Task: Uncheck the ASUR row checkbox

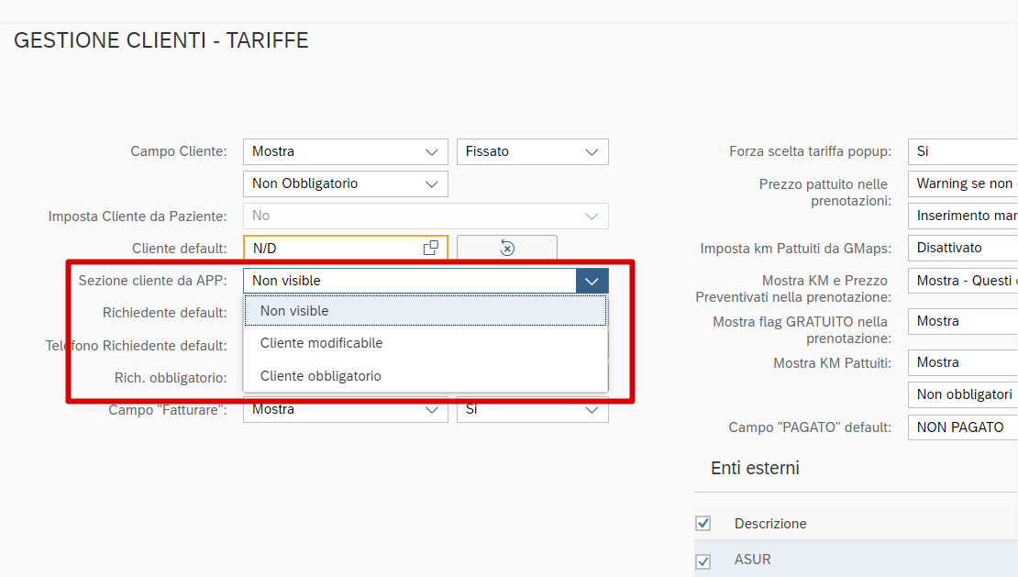Action: [x=703, y=560]
